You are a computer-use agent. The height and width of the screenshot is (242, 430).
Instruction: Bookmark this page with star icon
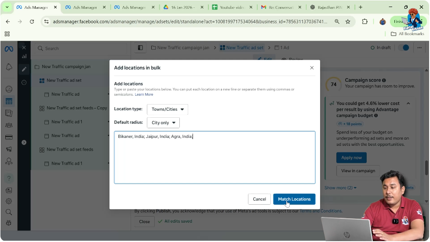coord(348,22)
